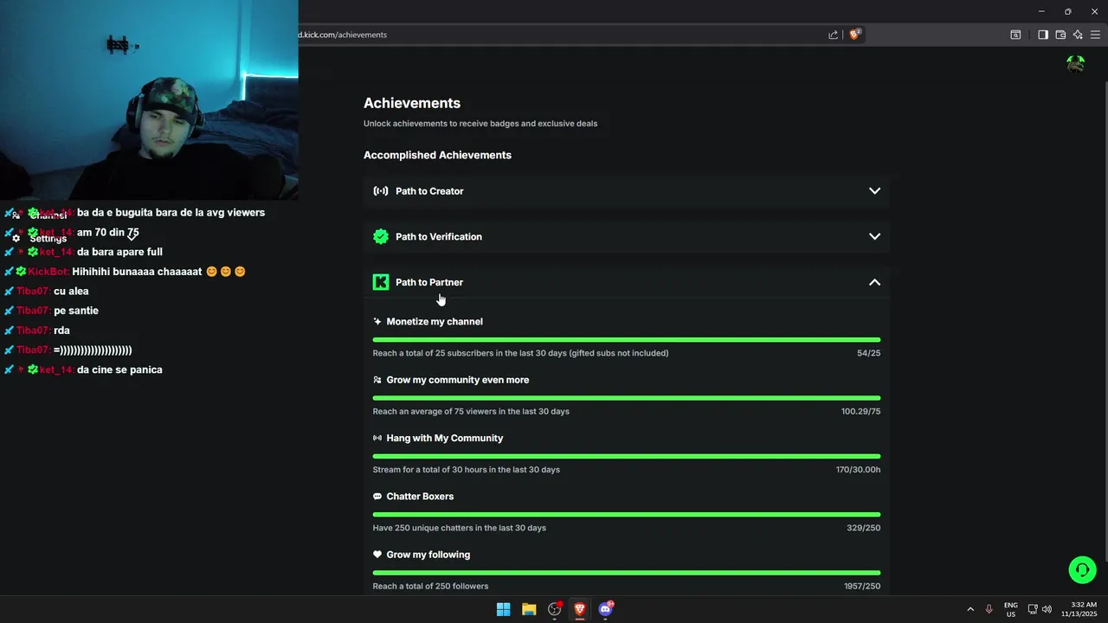The image size is (1108, 623).
Task: Collapse the Path to Partner section chevron
Action: pos(874,282)
